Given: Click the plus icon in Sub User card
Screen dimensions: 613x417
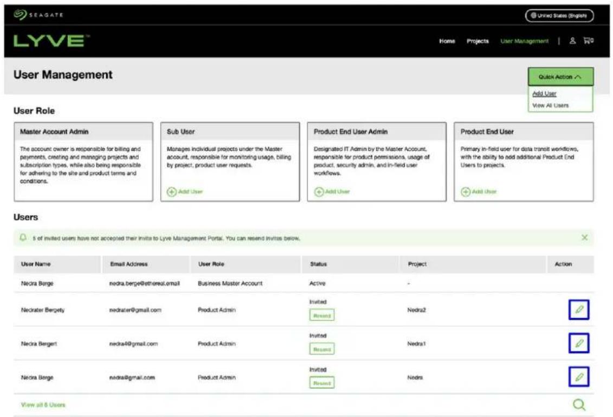Looking at the screenshot, I should [172, 192].
